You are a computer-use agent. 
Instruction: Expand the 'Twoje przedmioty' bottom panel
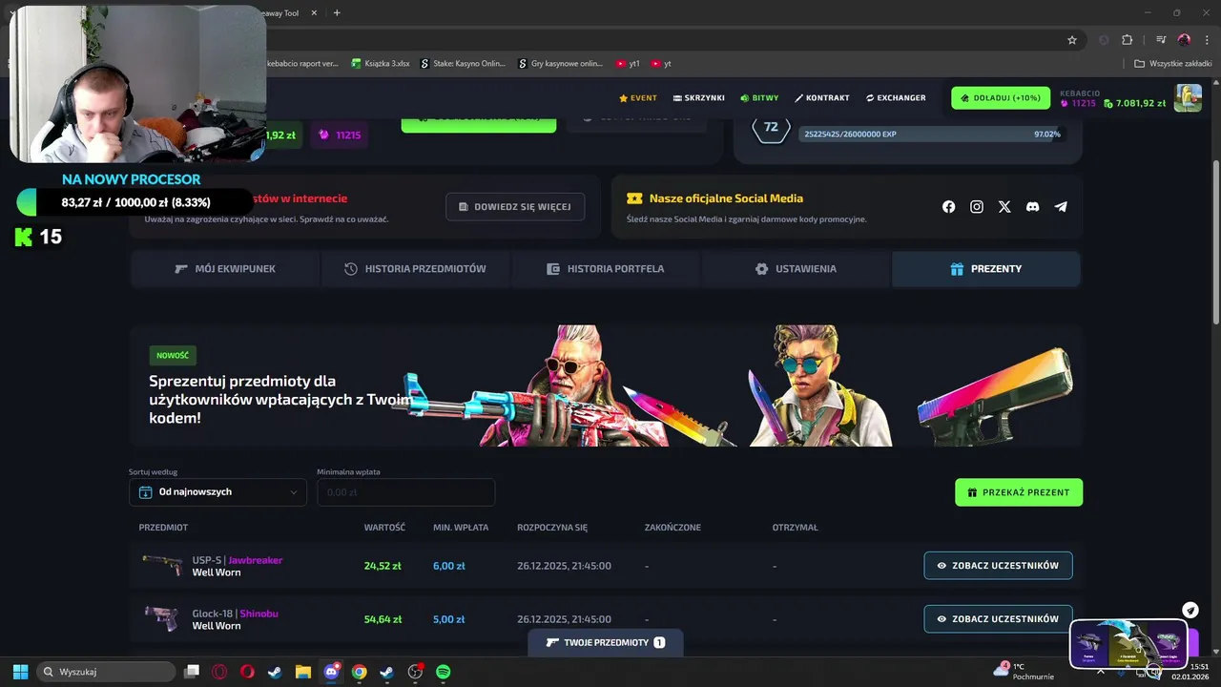tap(606, 642)
